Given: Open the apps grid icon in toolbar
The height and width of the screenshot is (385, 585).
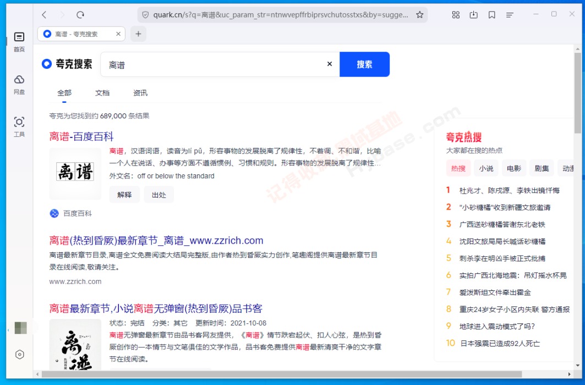Looking at the screenshot, I should pyautogui.click(x=456, y=15).
